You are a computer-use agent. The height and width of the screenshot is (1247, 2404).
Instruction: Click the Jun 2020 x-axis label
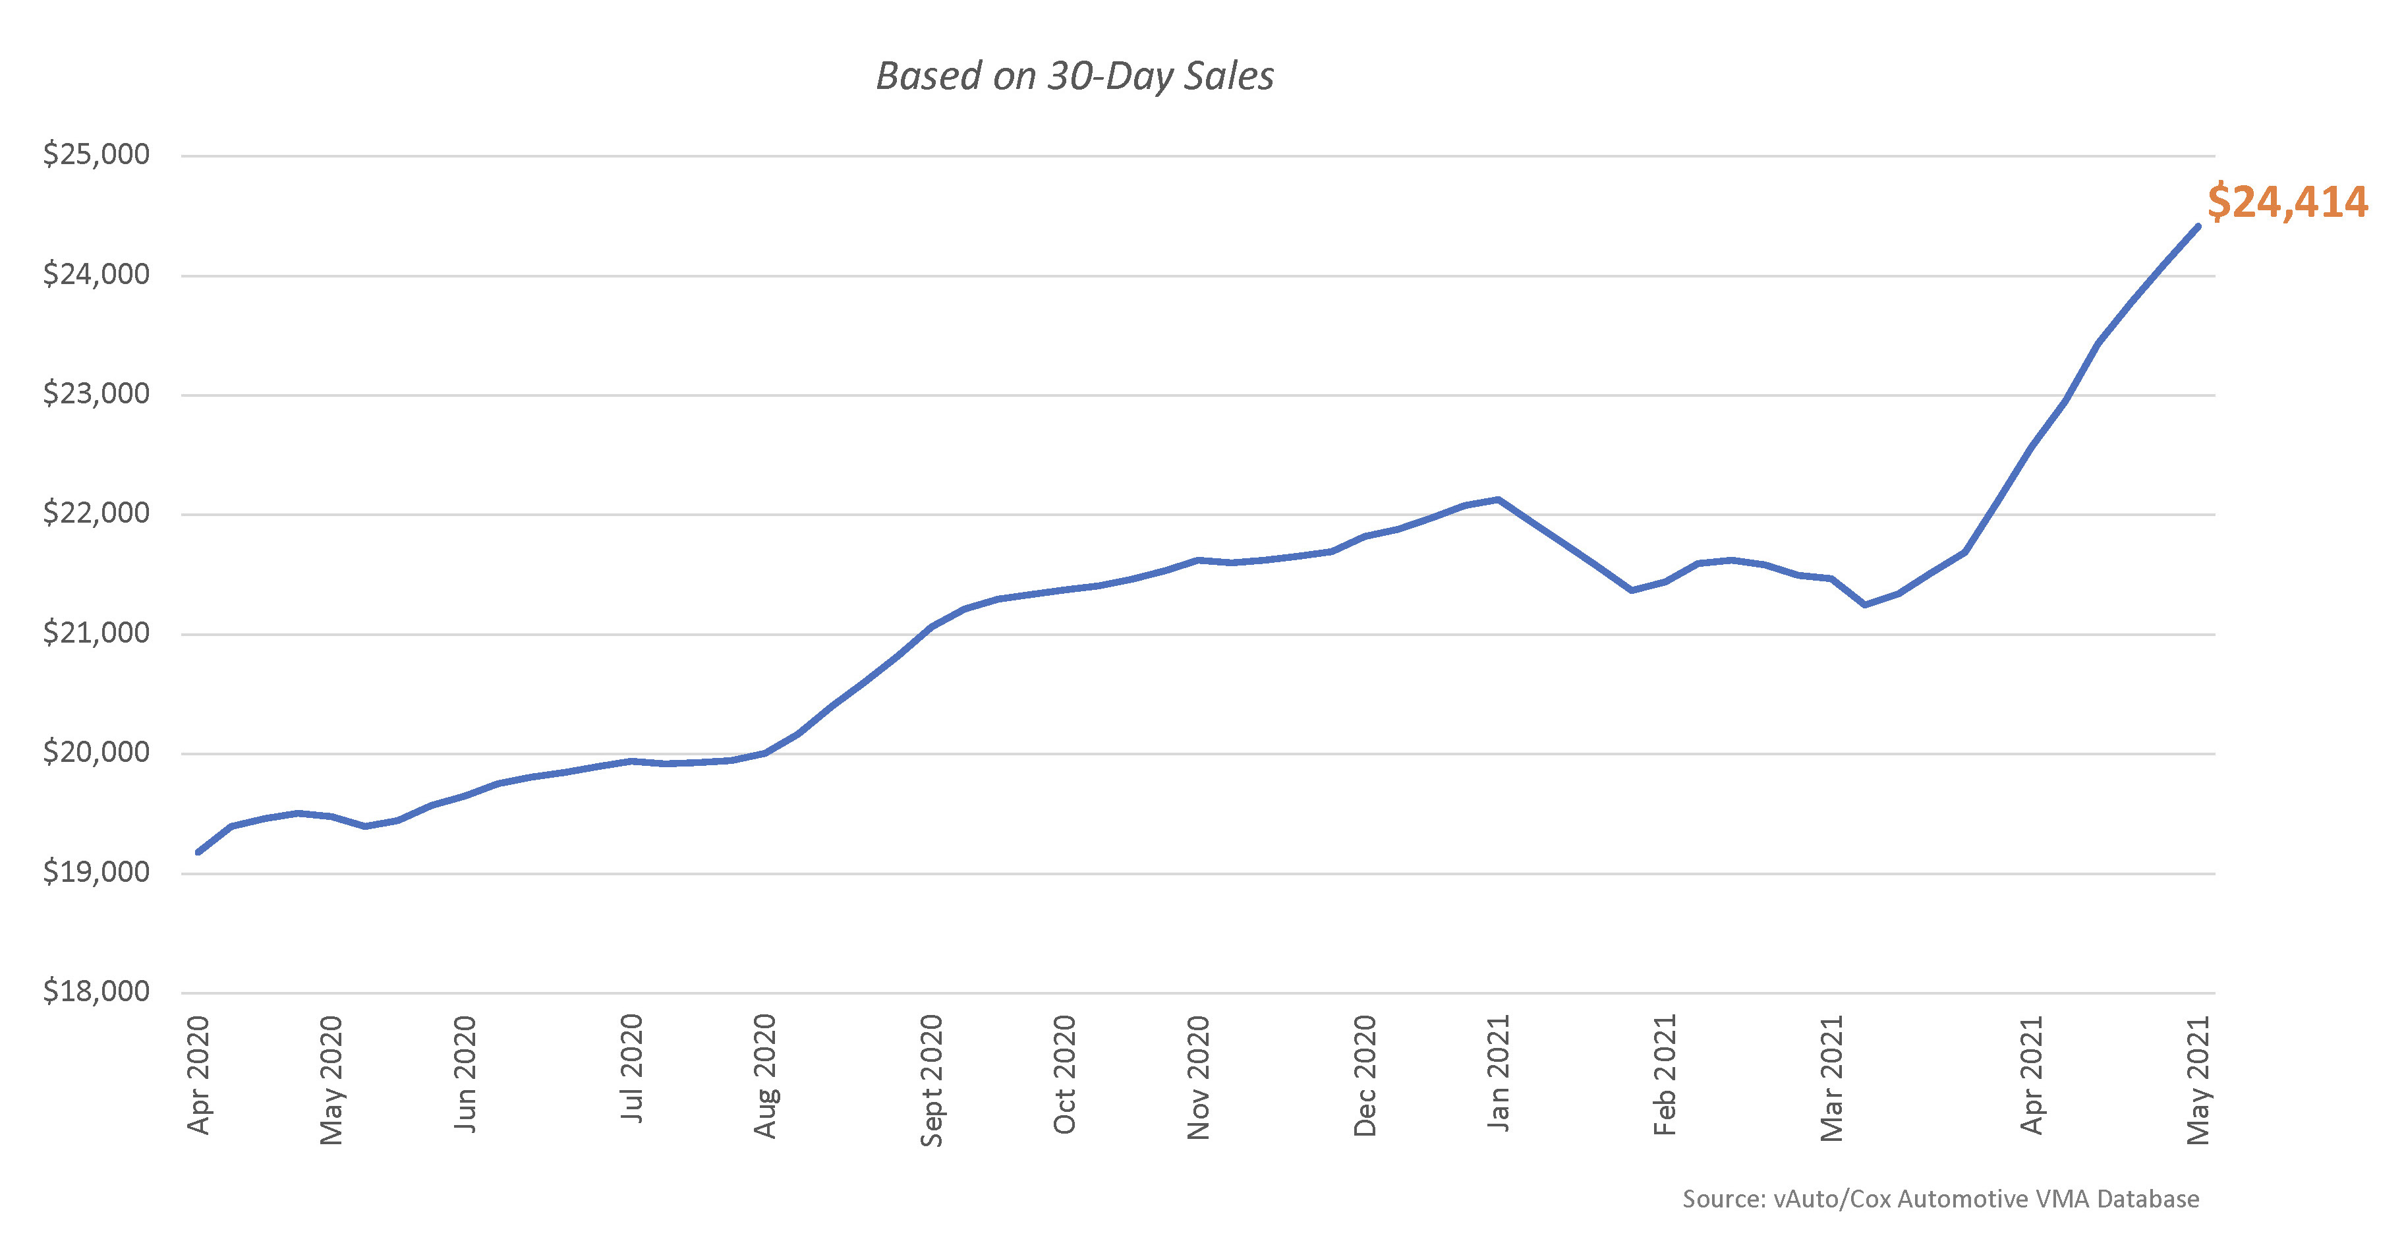(466, 1075)
